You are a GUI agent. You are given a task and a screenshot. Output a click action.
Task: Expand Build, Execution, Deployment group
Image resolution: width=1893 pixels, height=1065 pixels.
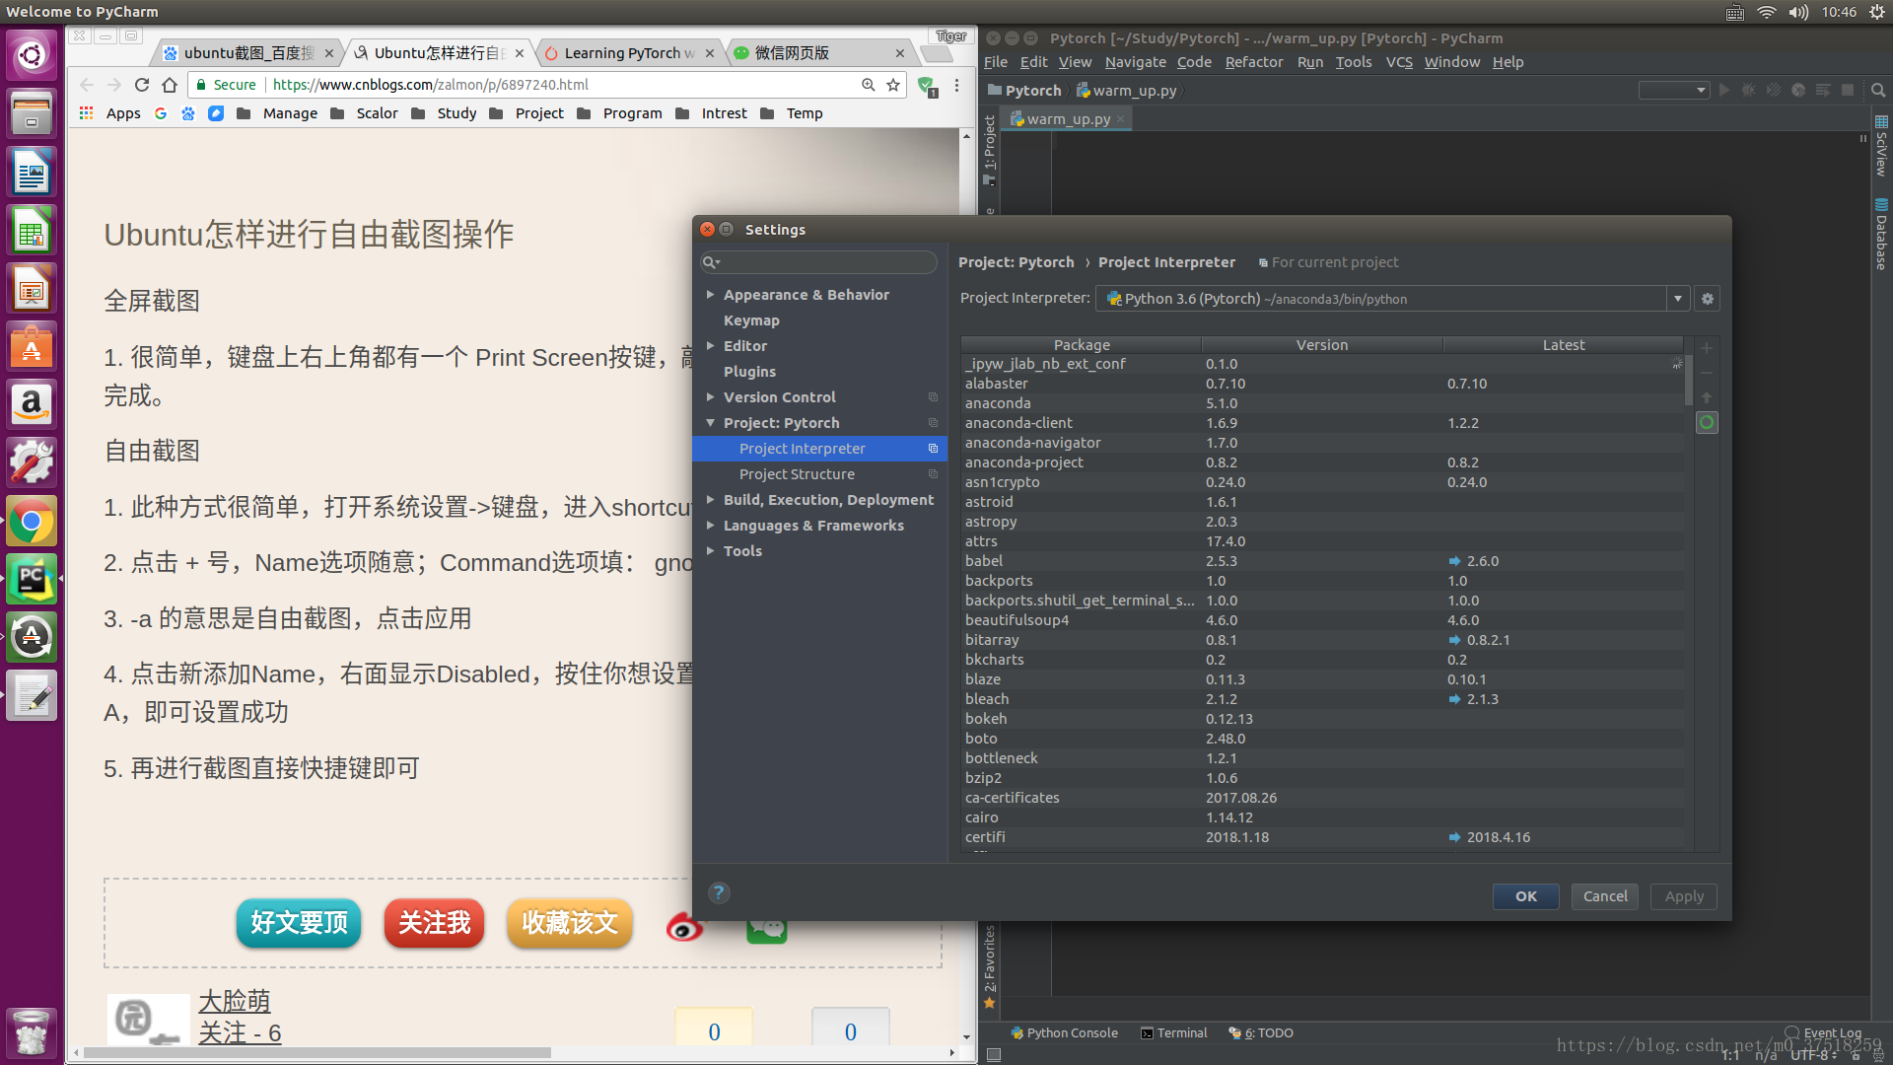tap(710, 500)
